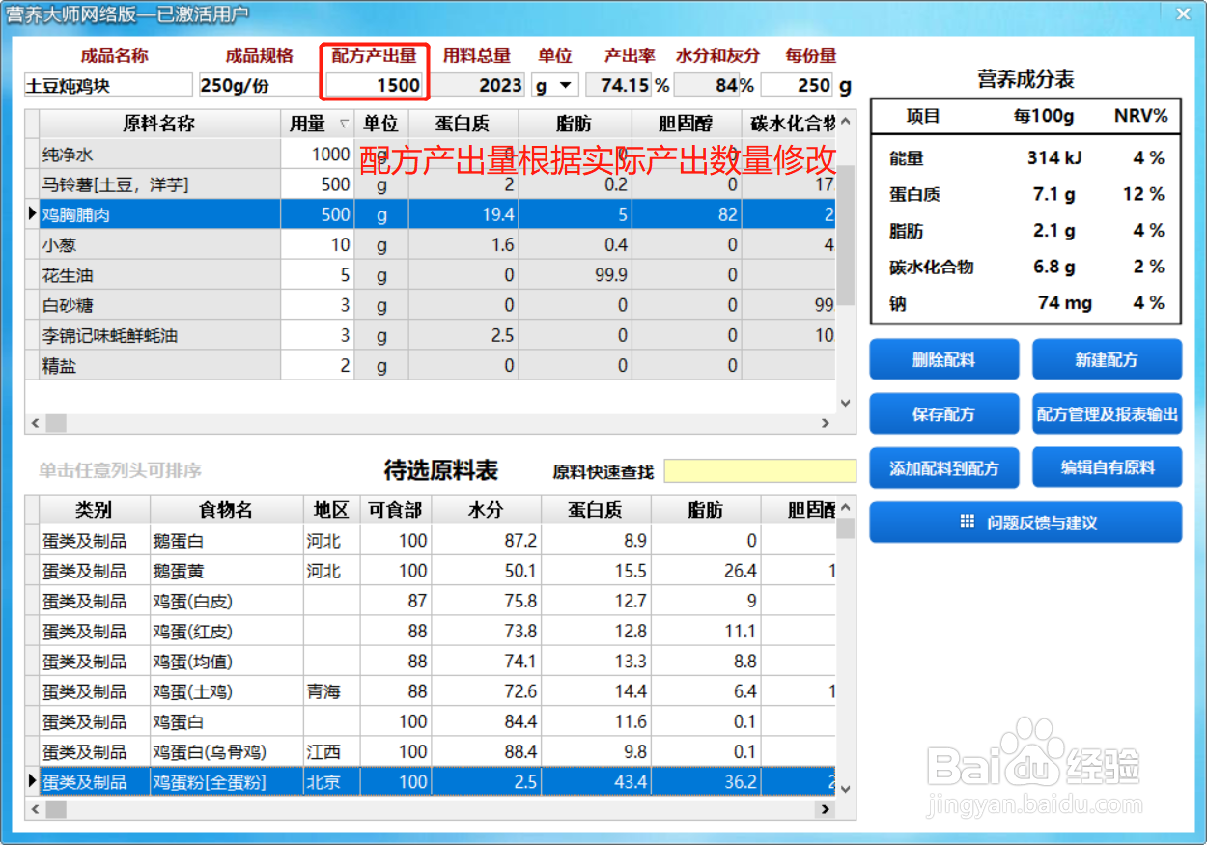
Task: Click the right arrow of the bottom horizontal scrollbar
Action: click(827, 810)
